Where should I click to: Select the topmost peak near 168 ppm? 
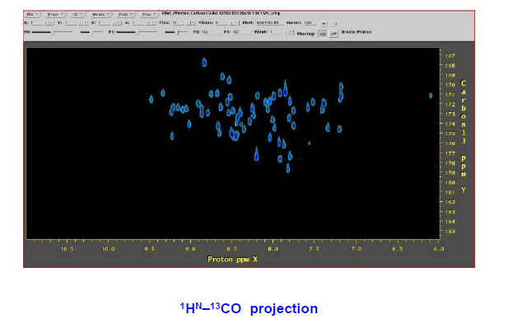click(x=204, y=62)
